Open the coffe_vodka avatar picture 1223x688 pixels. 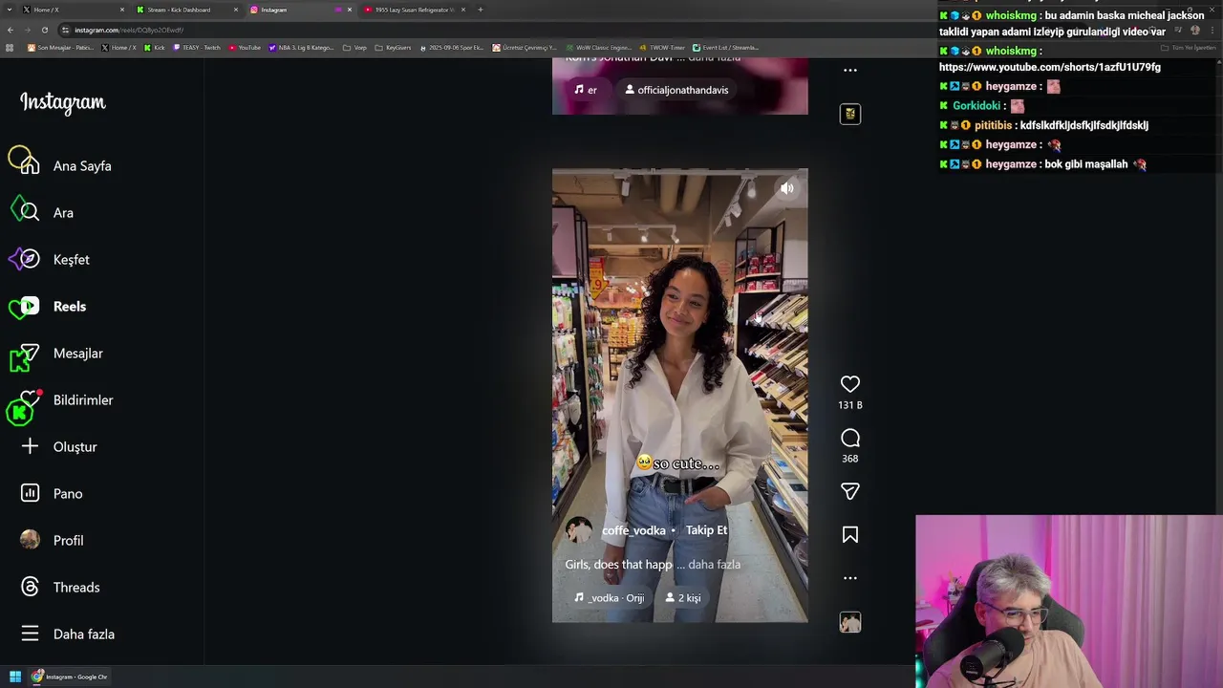coord(578,530)
